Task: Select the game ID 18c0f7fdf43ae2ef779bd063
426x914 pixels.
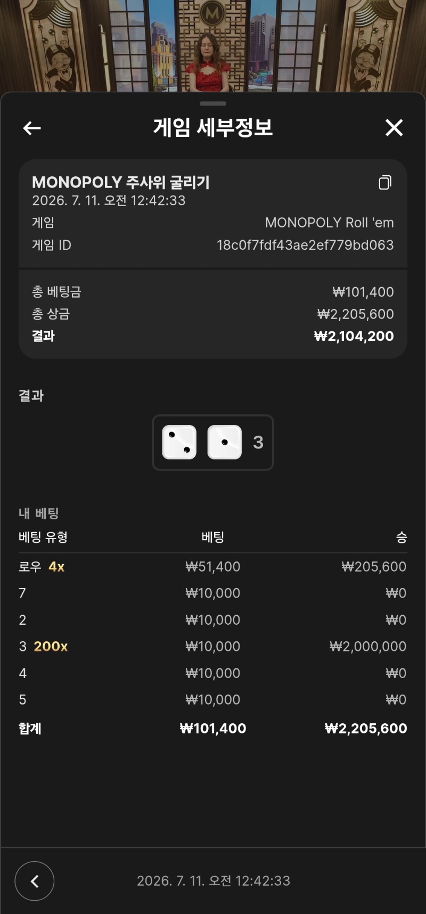Action: 305,245
